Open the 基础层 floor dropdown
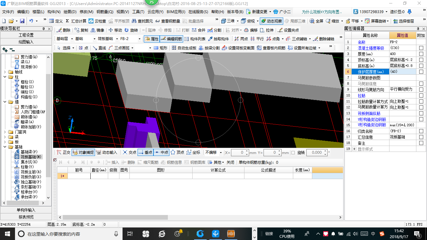The height and width of the screenshot is (240, 427). pos(71,39)
